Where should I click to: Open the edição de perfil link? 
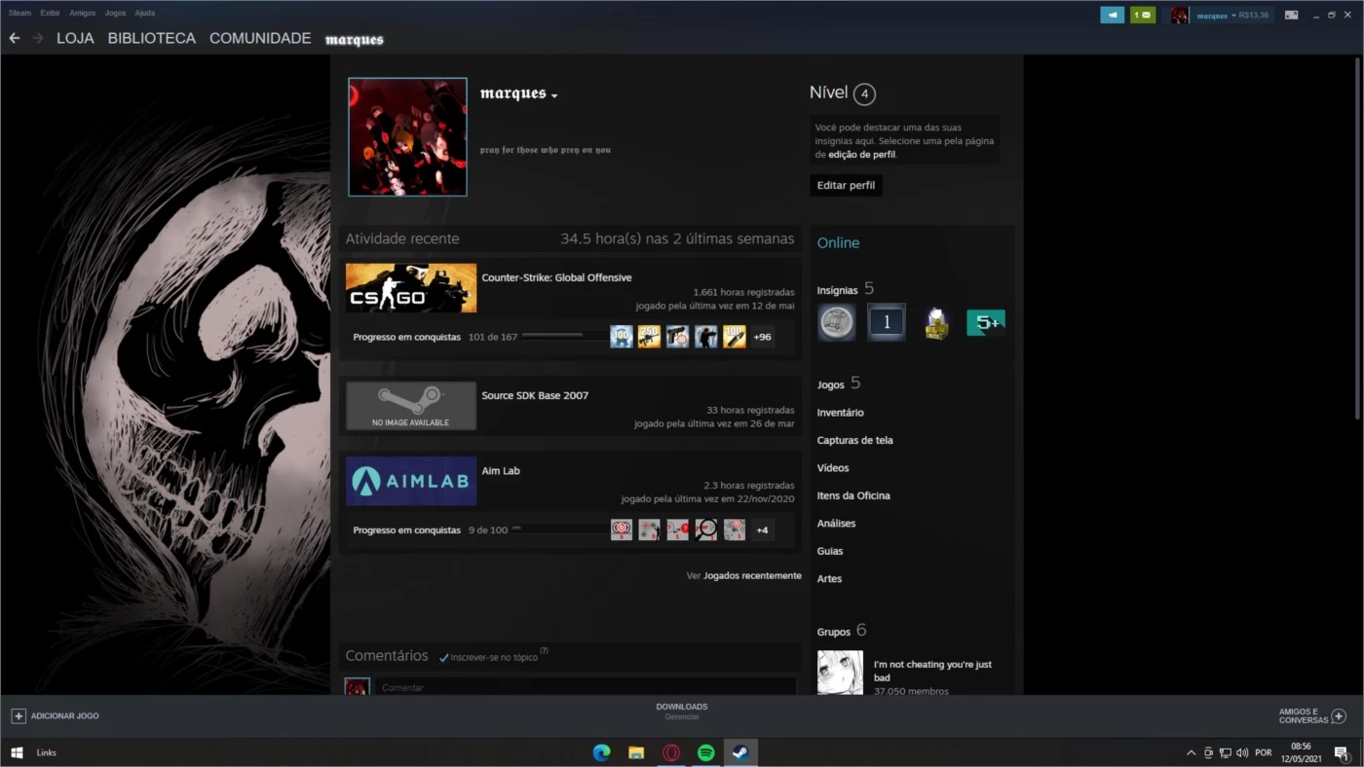click(861, 154)
